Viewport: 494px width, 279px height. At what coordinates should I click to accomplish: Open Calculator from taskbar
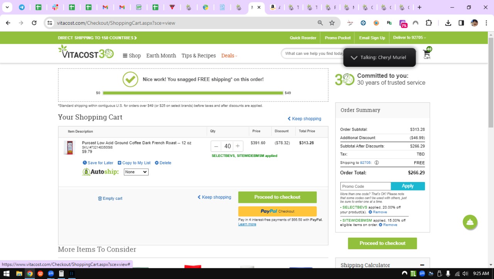pyautogui.click(x=61, y=274)
